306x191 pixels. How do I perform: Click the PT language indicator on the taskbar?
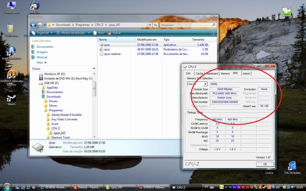(206, 187)
